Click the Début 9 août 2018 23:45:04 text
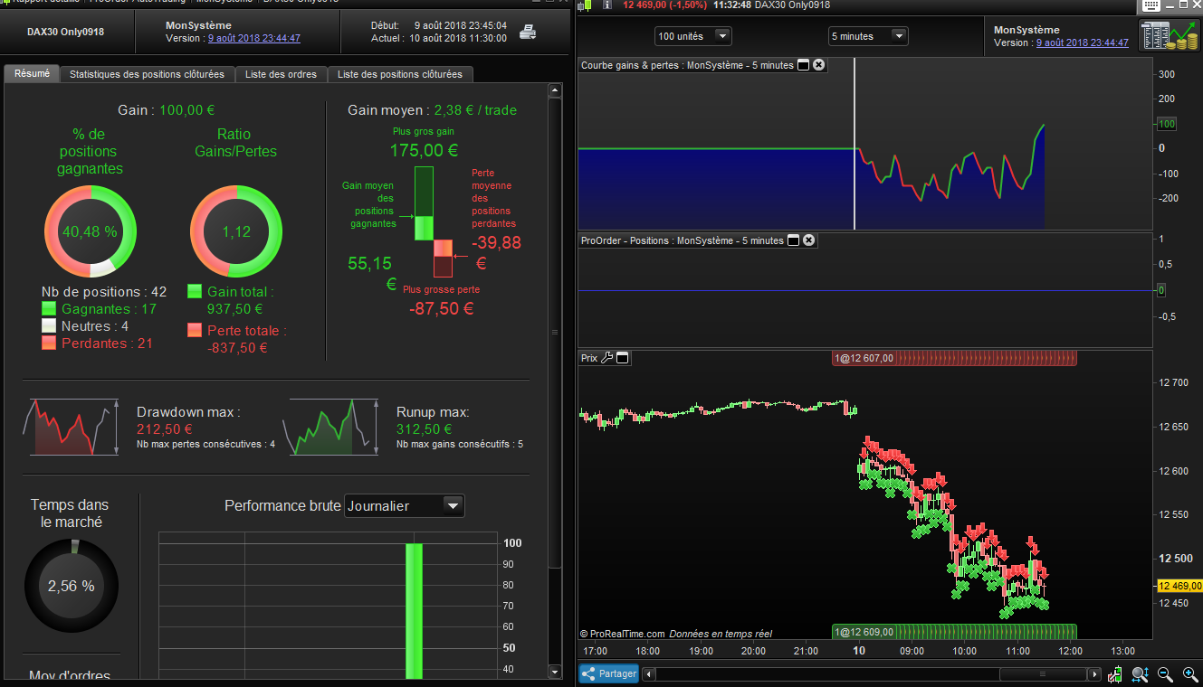This screenshot has width=1203, height=687. pos(439,25)
